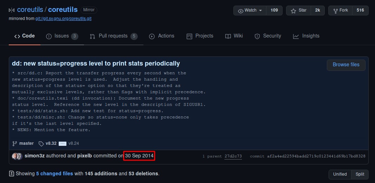Click the Security shield icon
375x183 pixels.
tap(257, 36)
